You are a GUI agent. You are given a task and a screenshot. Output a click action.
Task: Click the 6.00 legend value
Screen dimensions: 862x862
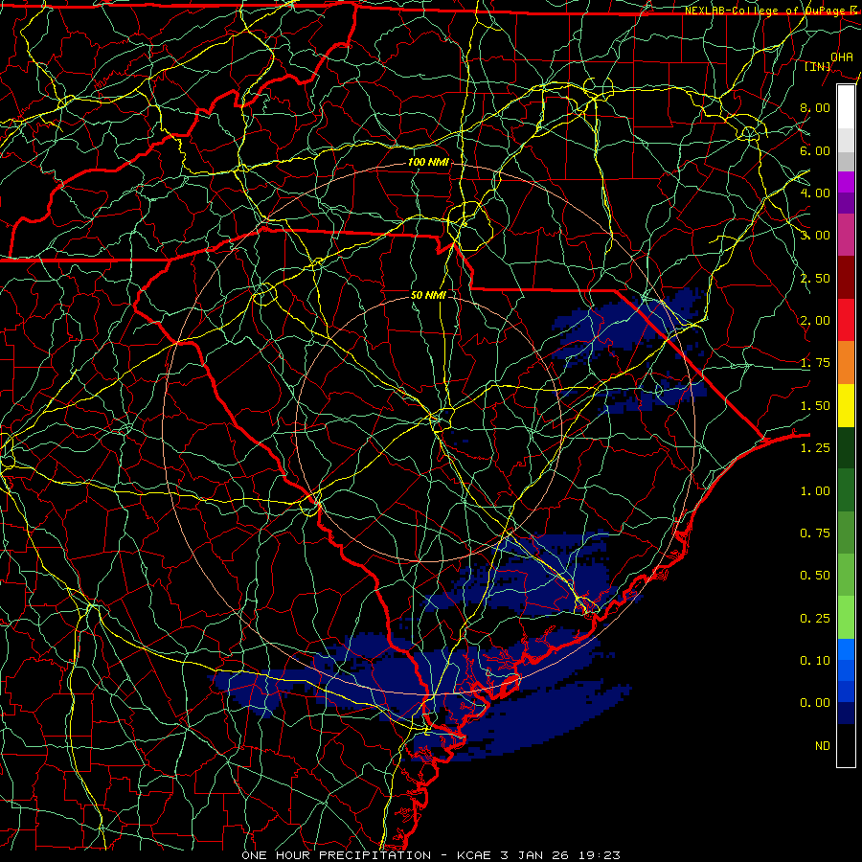click(815, 150)
